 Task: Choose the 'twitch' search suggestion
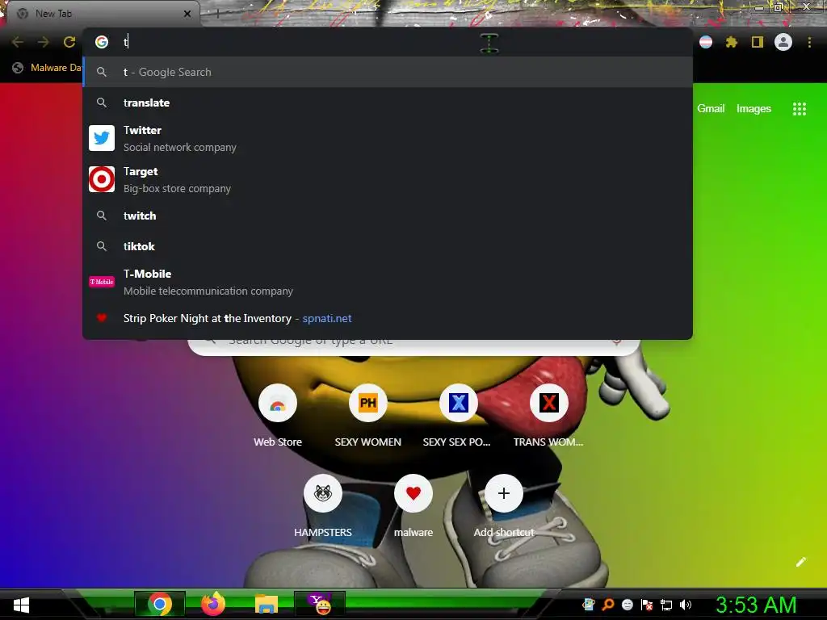(x=388, y=216)
